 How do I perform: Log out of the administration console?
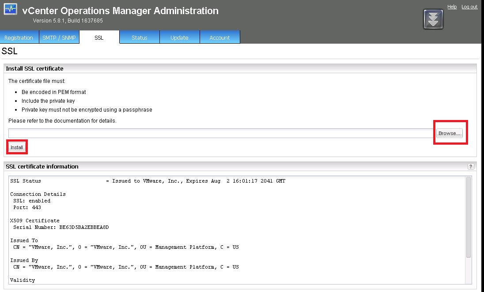coord(469,7)
